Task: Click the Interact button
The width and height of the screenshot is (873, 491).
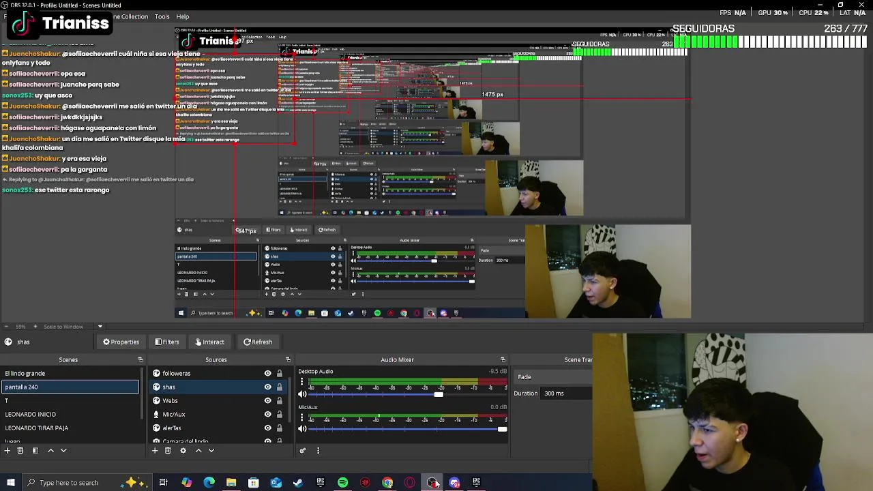Action: [x=209, y=342]
